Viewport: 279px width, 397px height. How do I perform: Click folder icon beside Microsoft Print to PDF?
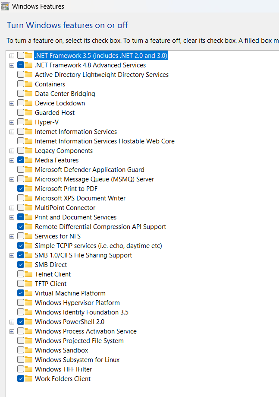coord(28,189)
